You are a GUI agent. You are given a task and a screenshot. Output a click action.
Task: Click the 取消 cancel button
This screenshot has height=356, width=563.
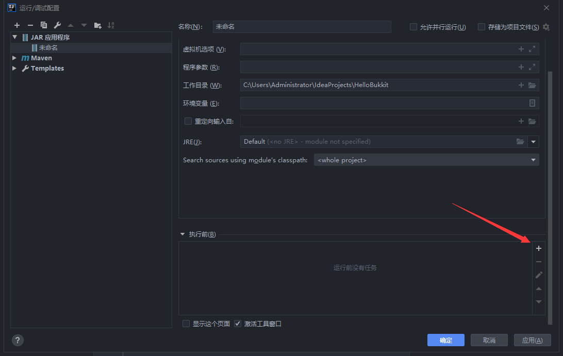(489, 340)
